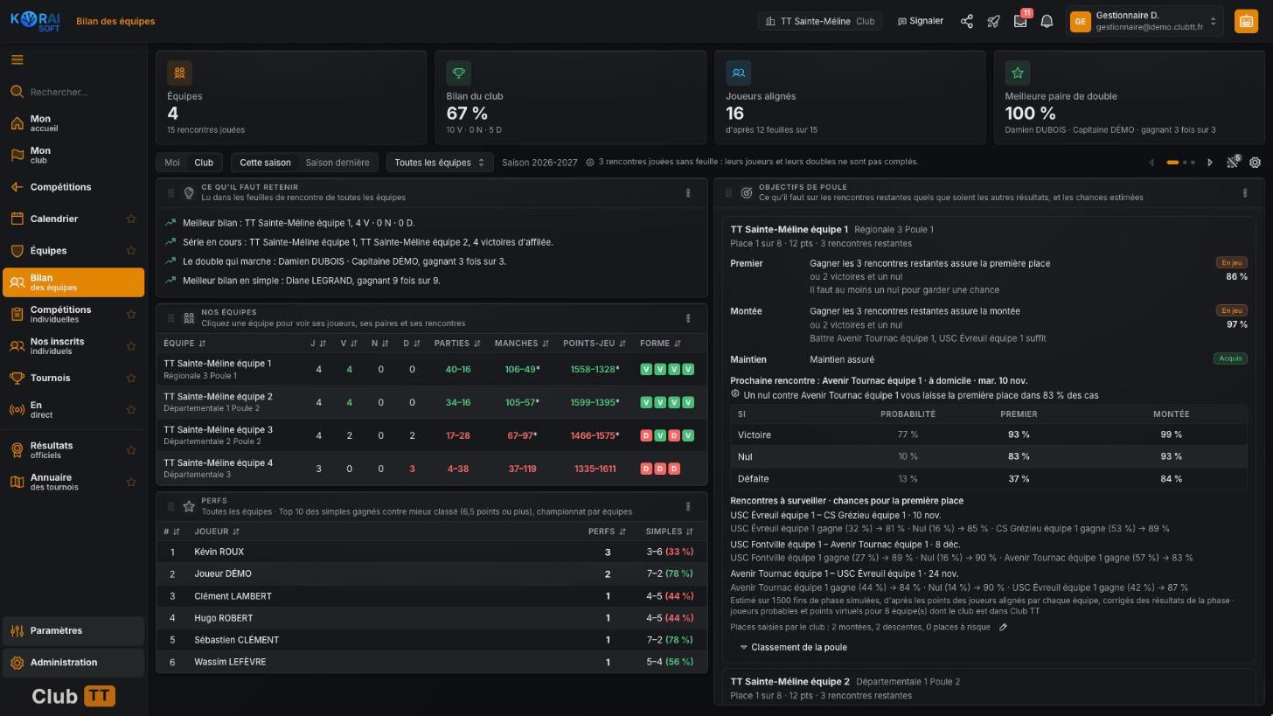Select the Moi scope toggle

[172, 163]
